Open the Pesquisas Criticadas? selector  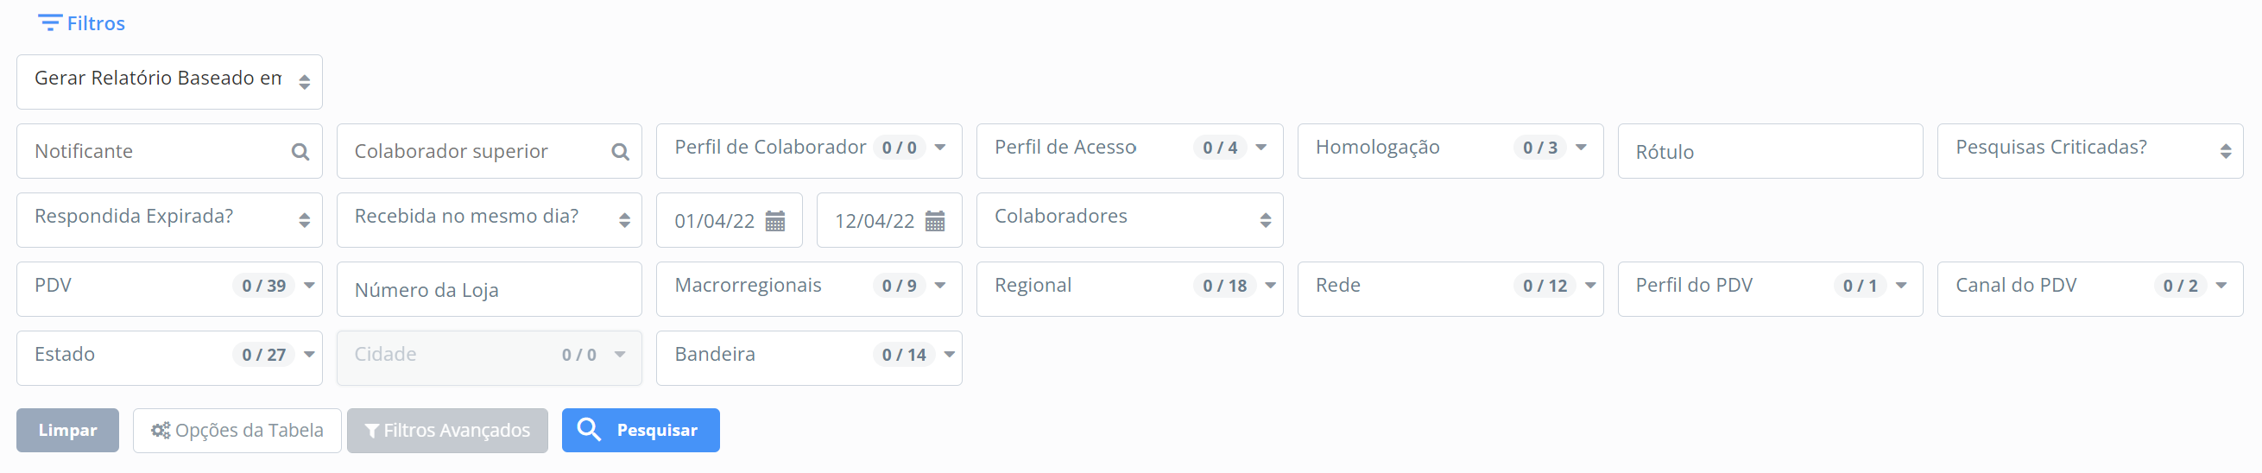click(2089, 151)
